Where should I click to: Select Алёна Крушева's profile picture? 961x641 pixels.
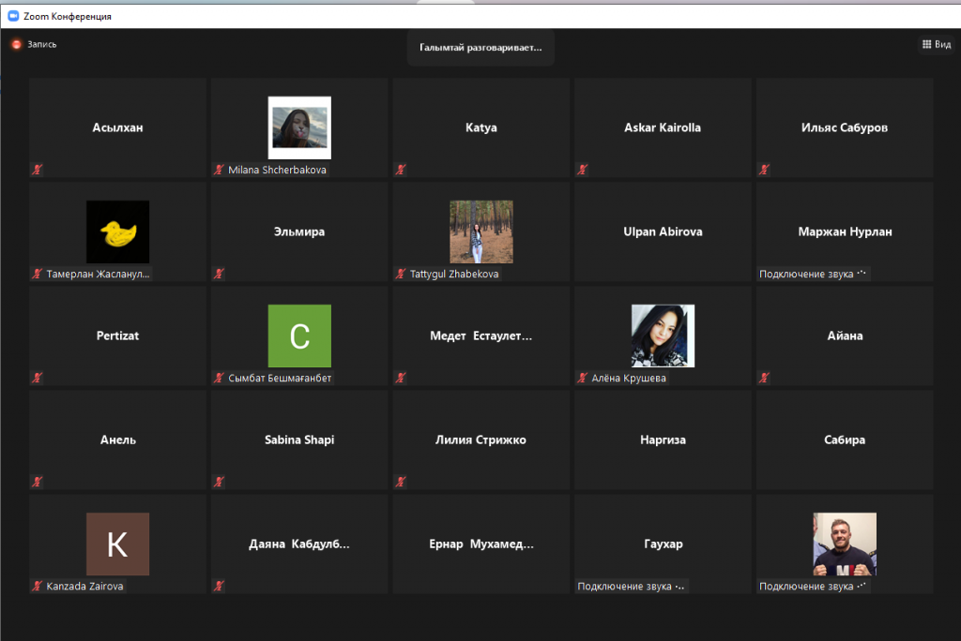[x=663, y=335]
